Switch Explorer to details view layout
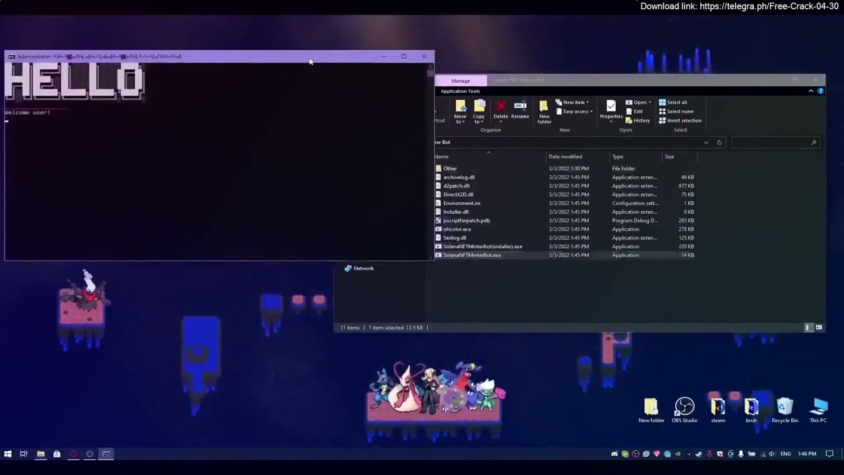This screenshot has width=844, height=475. (x=808, y=327)
